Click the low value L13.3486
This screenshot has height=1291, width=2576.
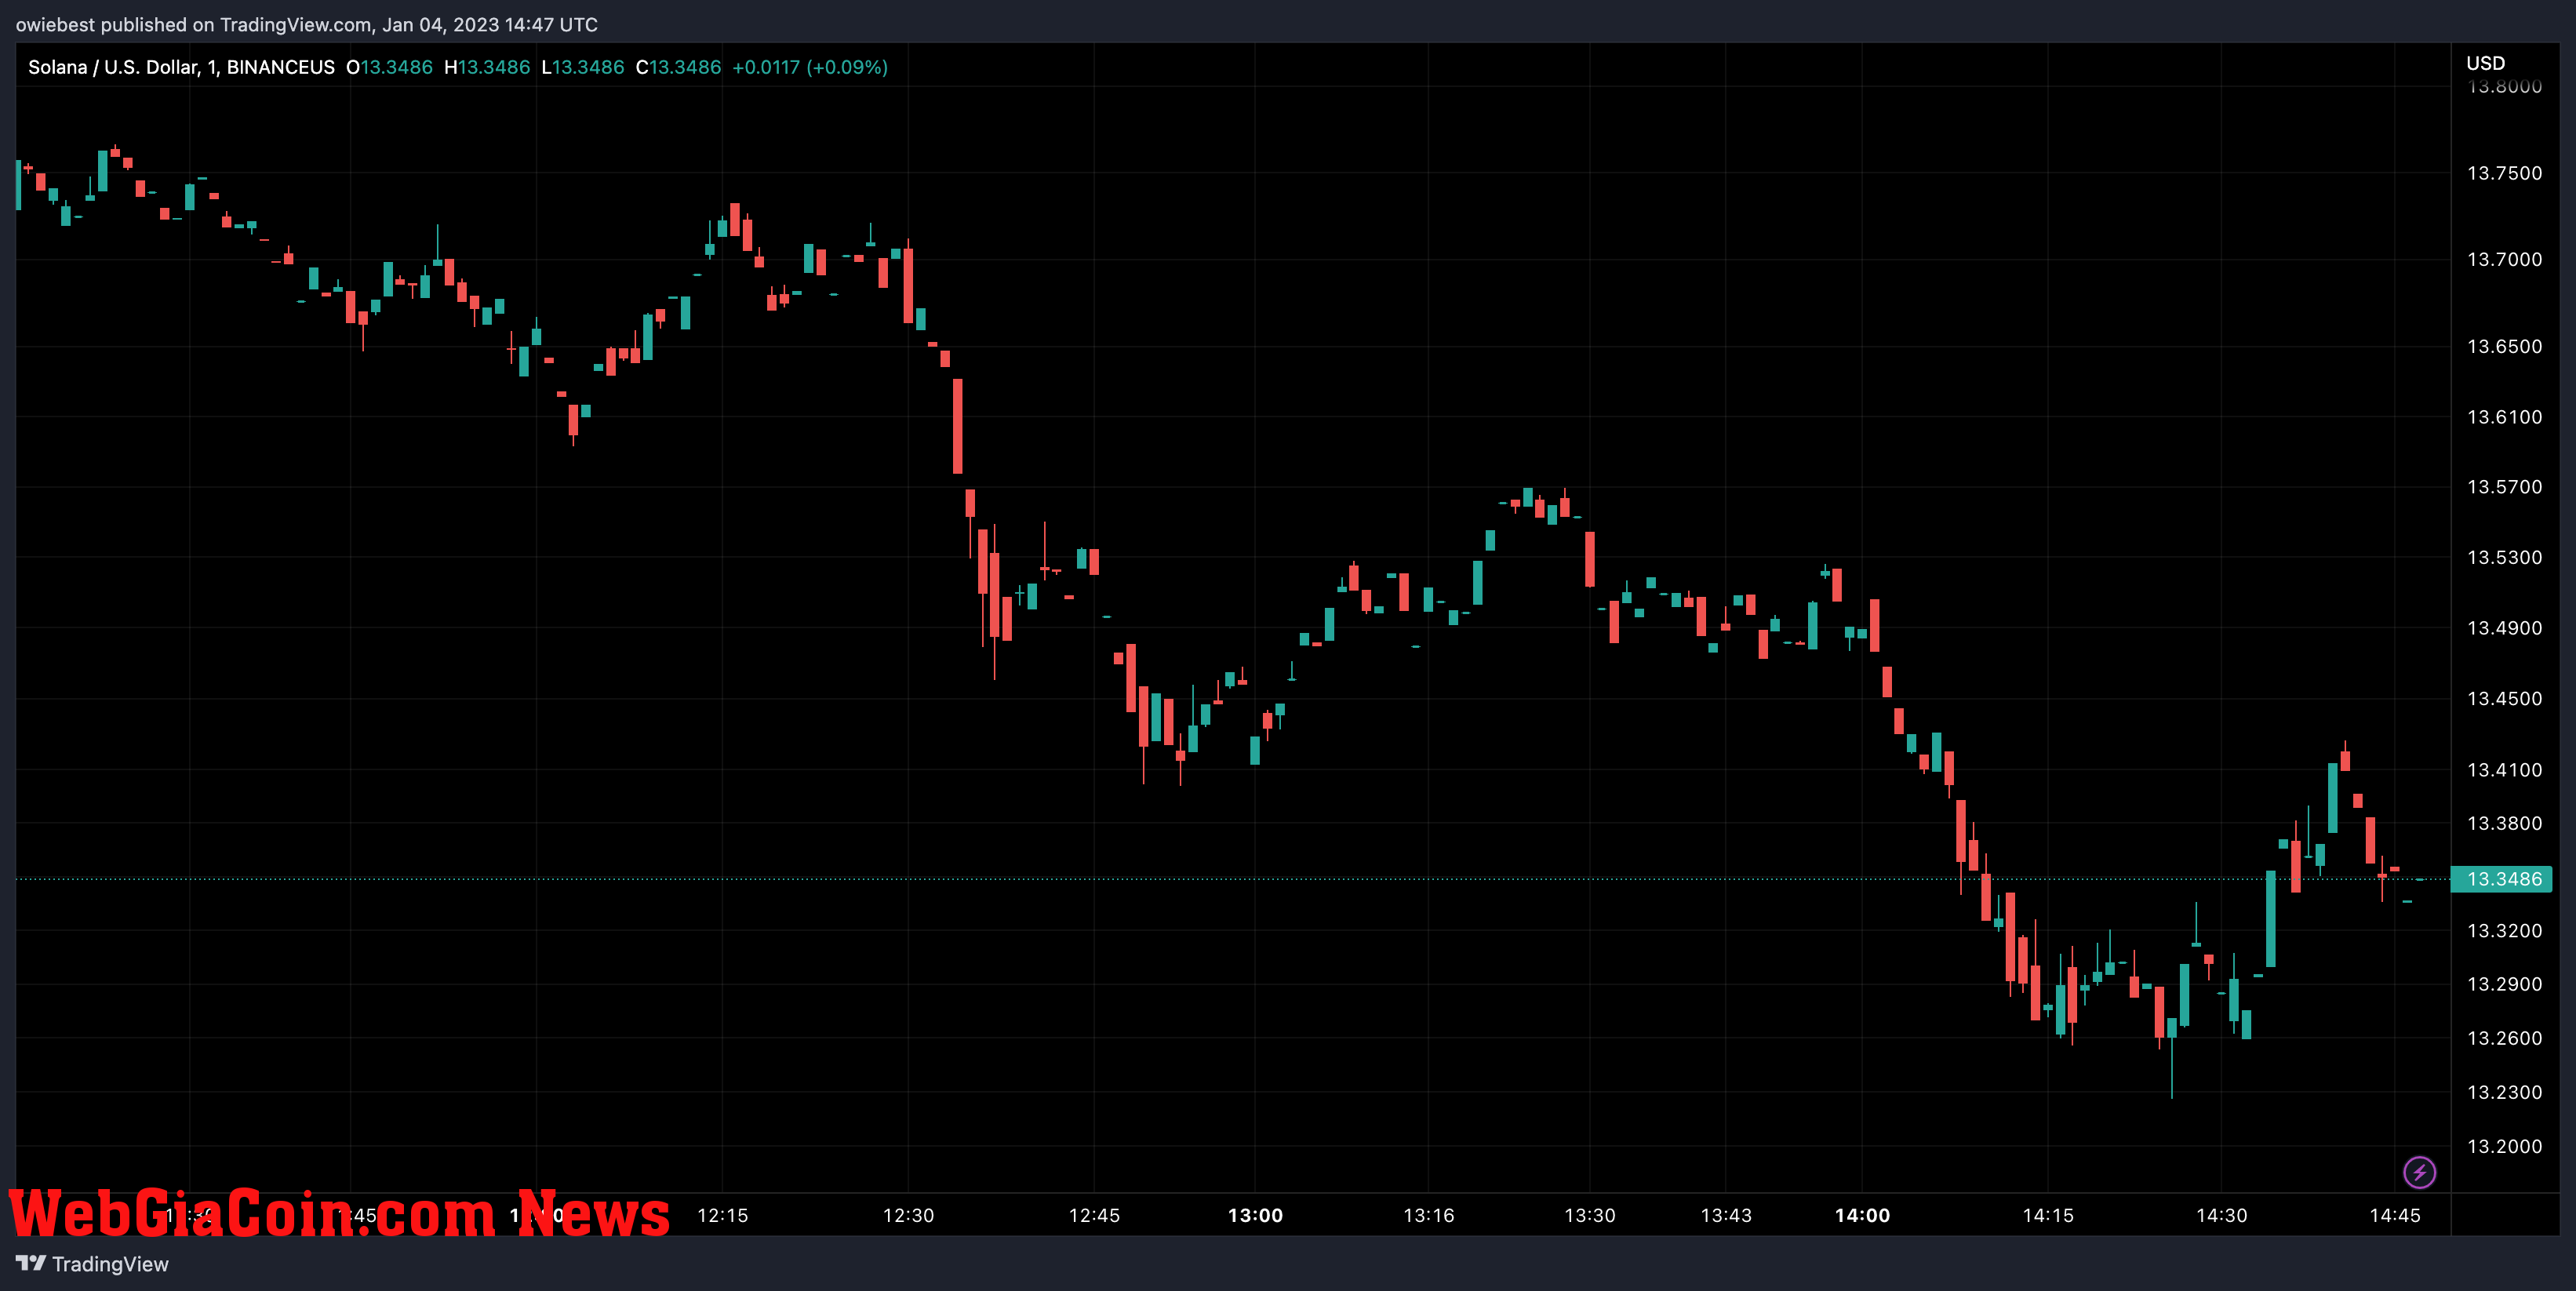582,67
